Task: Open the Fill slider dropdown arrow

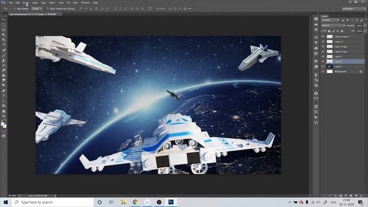Action: (x=365, y=31)
